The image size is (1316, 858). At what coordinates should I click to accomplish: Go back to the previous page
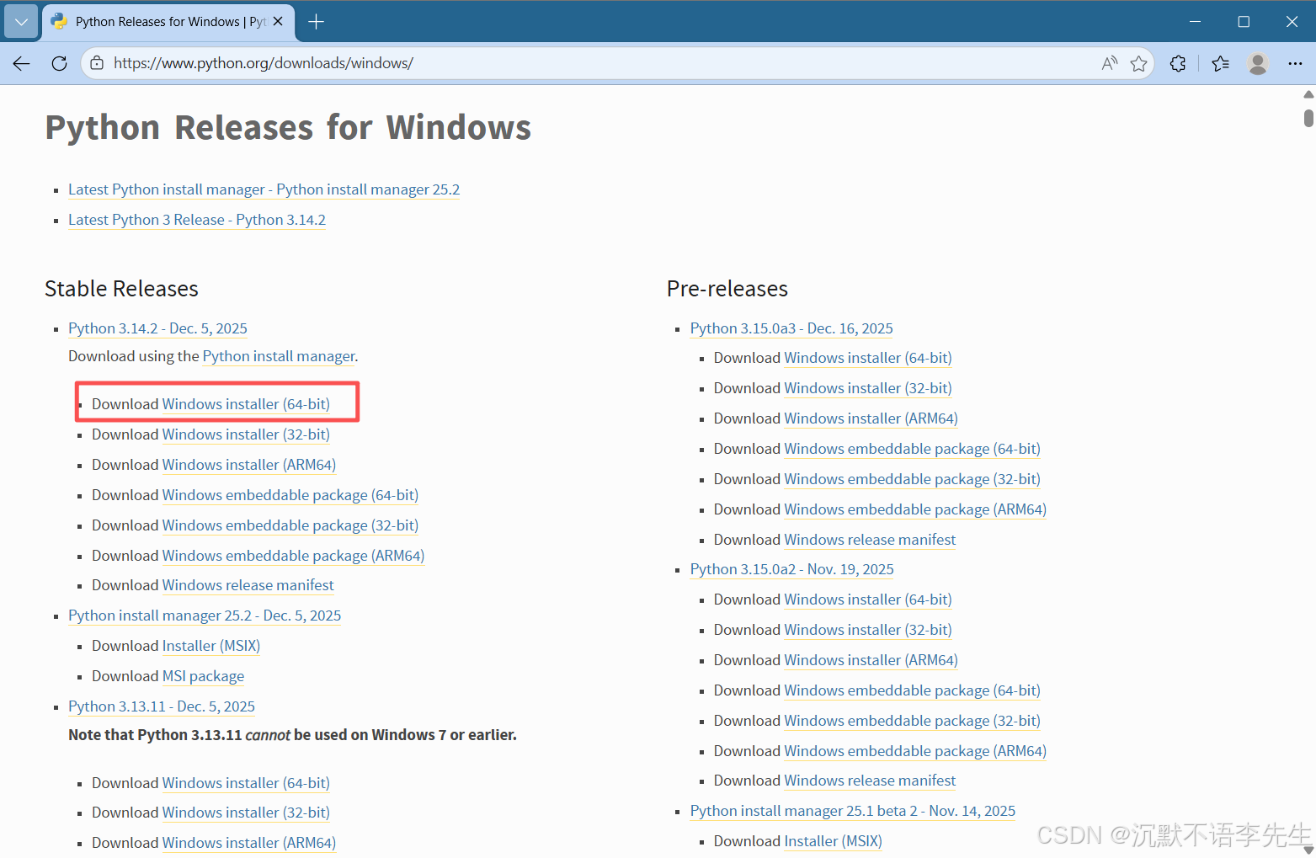[22, 63]
